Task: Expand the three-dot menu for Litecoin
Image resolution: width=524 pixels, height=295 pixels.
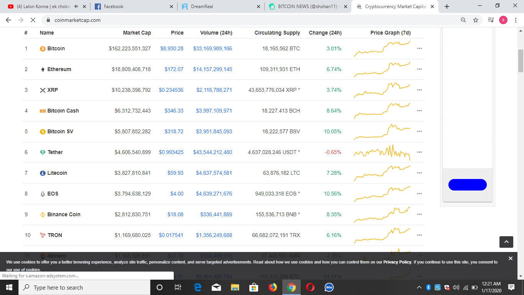Action: [419, 173]
